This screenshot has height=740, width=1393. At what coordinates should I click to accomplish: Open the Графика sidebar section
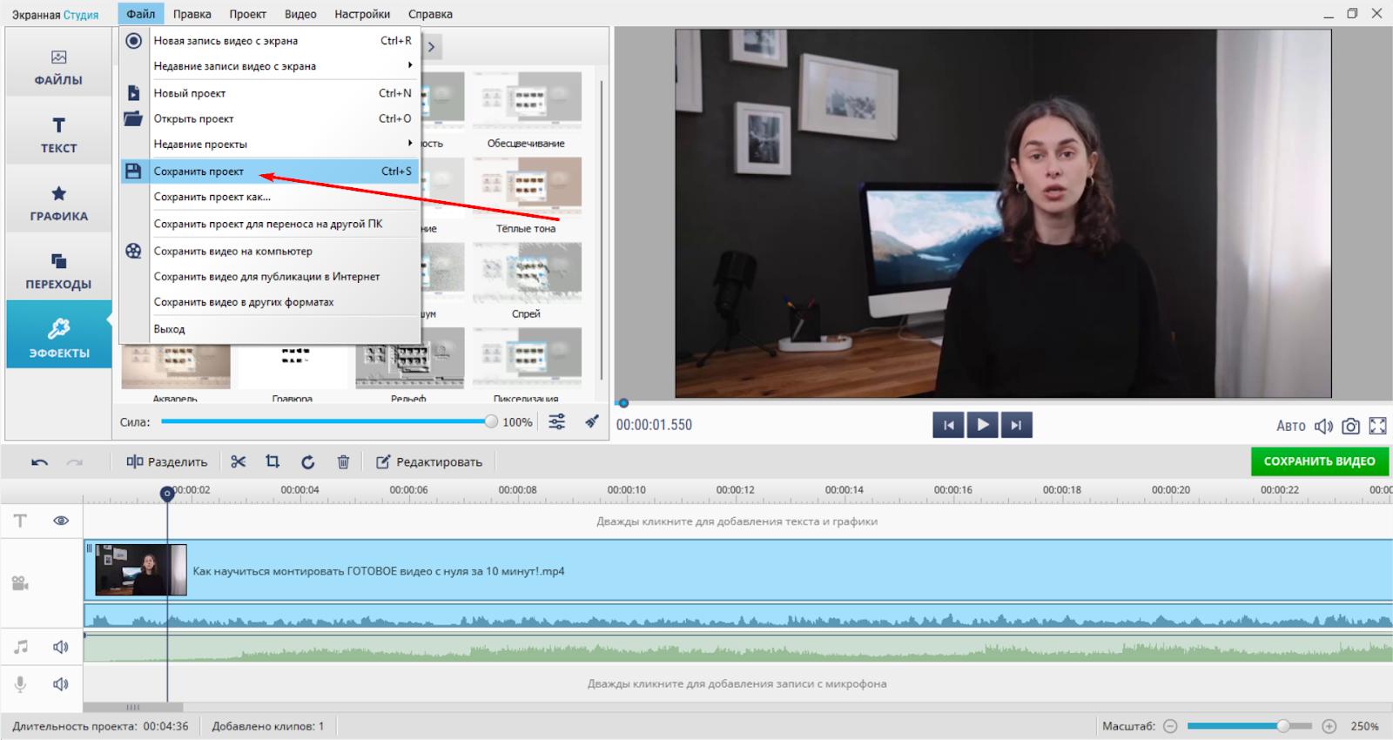(58, 203)
